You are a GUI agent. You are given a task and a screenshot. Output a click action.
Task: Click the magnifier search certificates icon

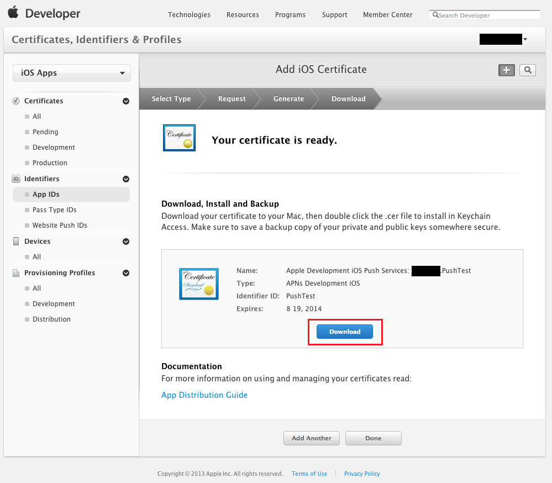pyautogui.click(x=528, y=70)
